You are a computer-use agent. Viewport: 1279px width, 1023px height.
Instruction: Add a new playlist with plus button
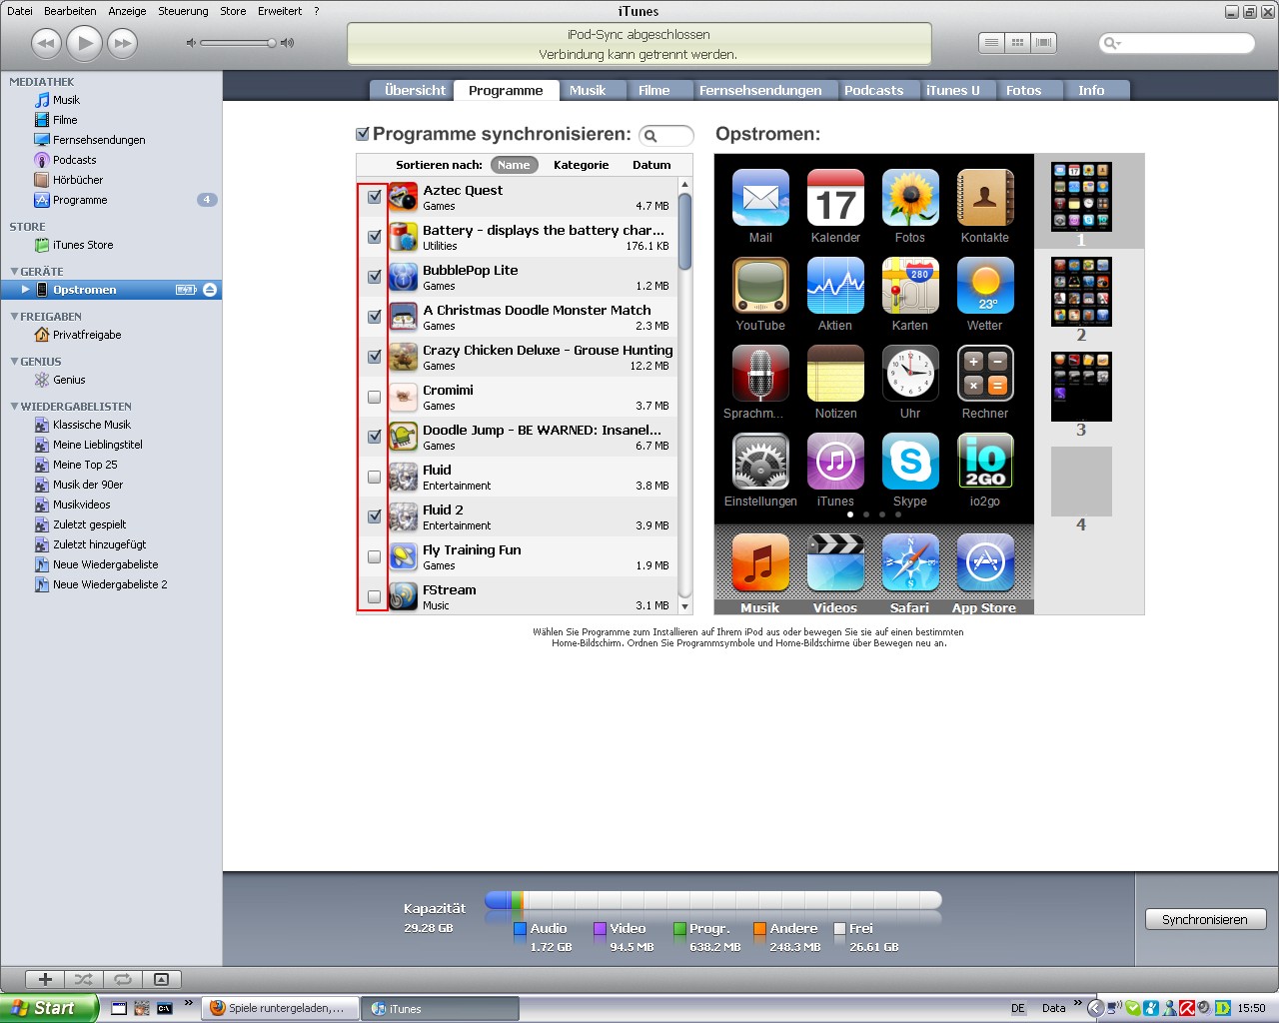45,979
